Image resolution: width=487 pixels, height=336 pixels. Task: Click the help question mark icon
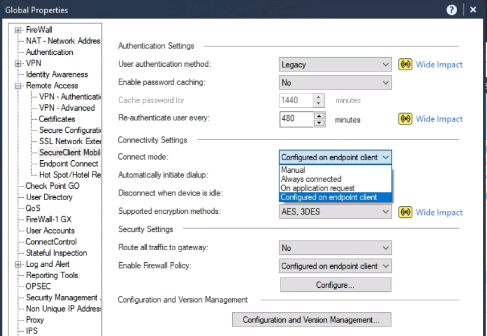pyautogui.click(x=452, y=10)
